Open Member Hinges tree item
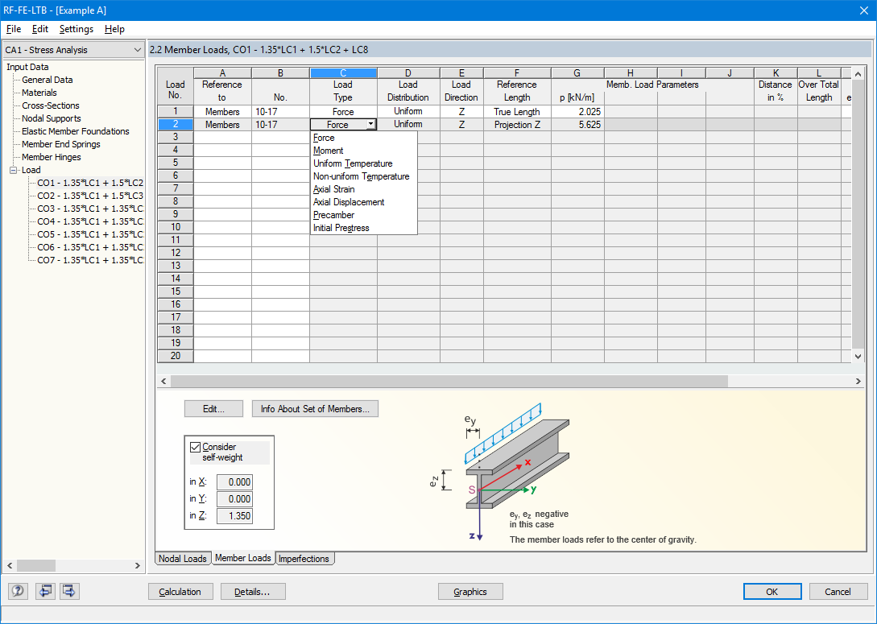This screenshot has height=624, width=877. (51, 157)
